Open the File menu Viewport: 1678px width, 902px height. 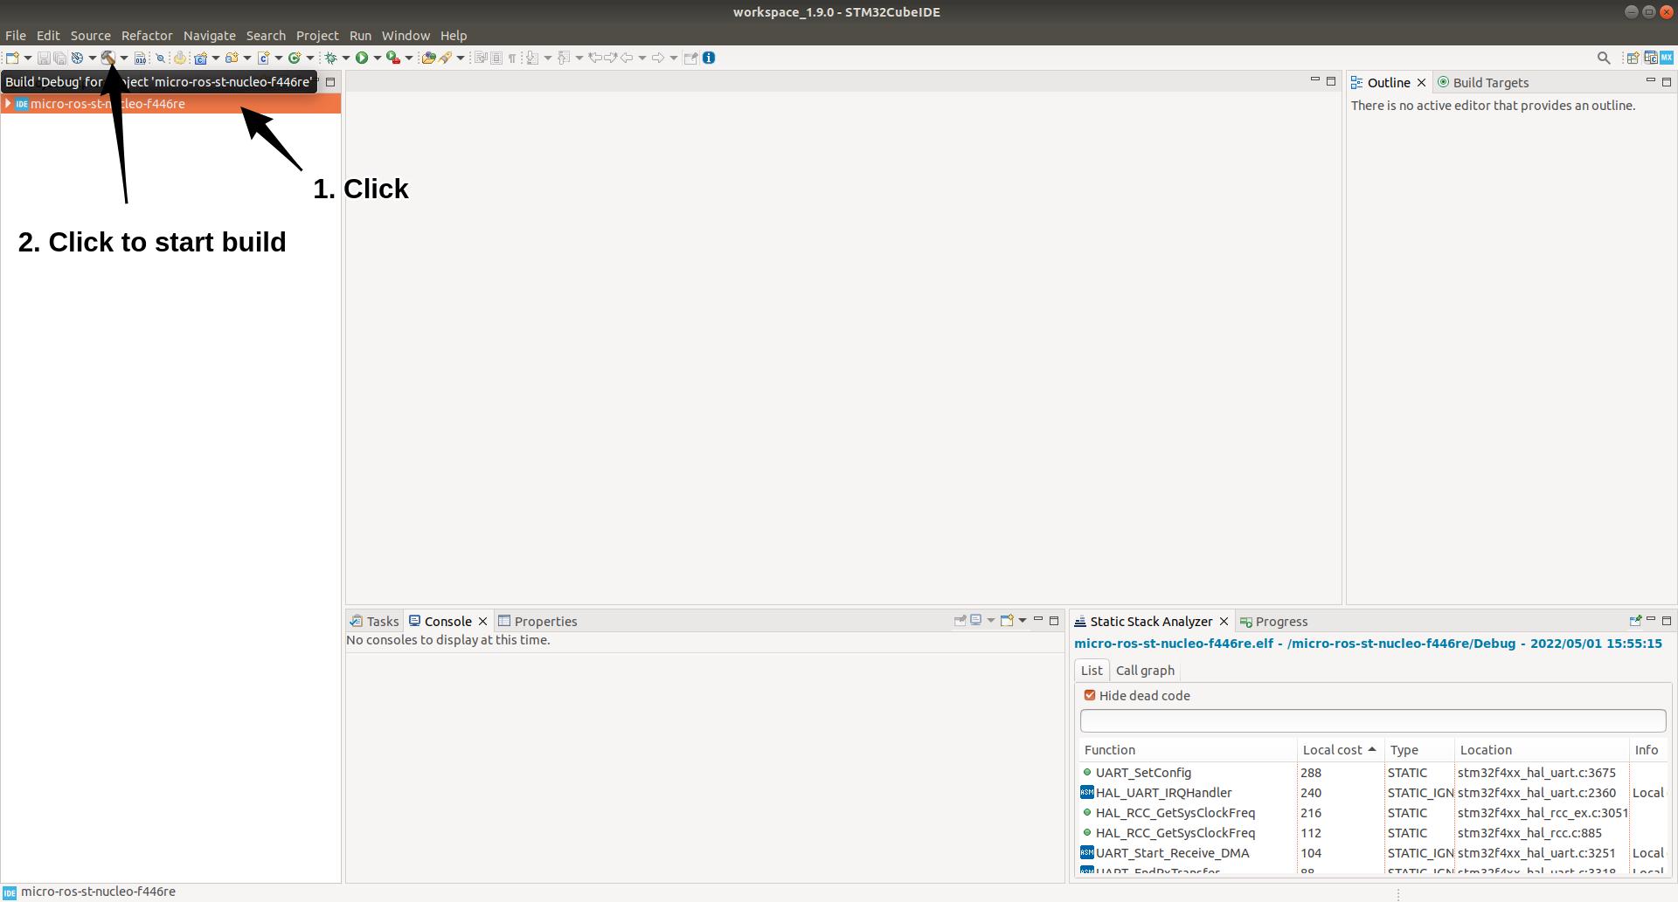pos(16,36)
